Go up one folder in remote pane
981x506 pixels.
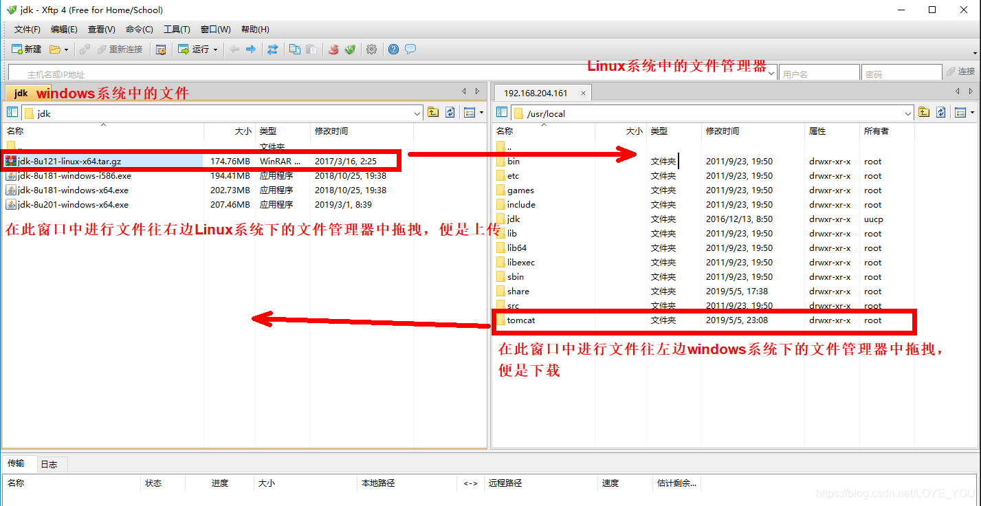[924, 113]
